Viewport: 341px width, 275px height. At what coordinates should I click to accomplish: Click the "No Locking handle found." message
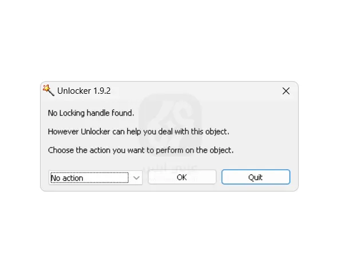pyautogui.click(x=91, y=113)
